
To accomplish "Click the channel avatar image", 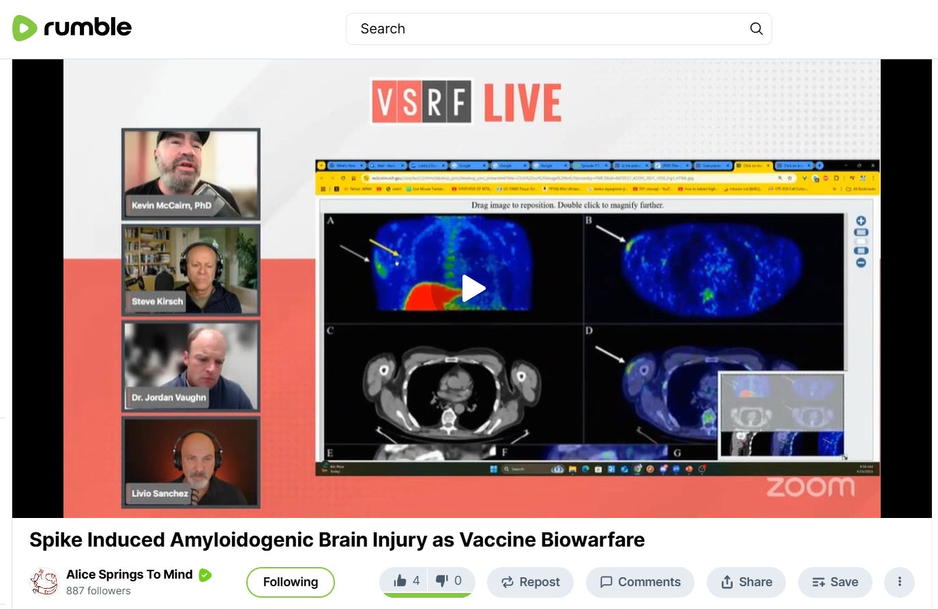I will coord(44,581).
